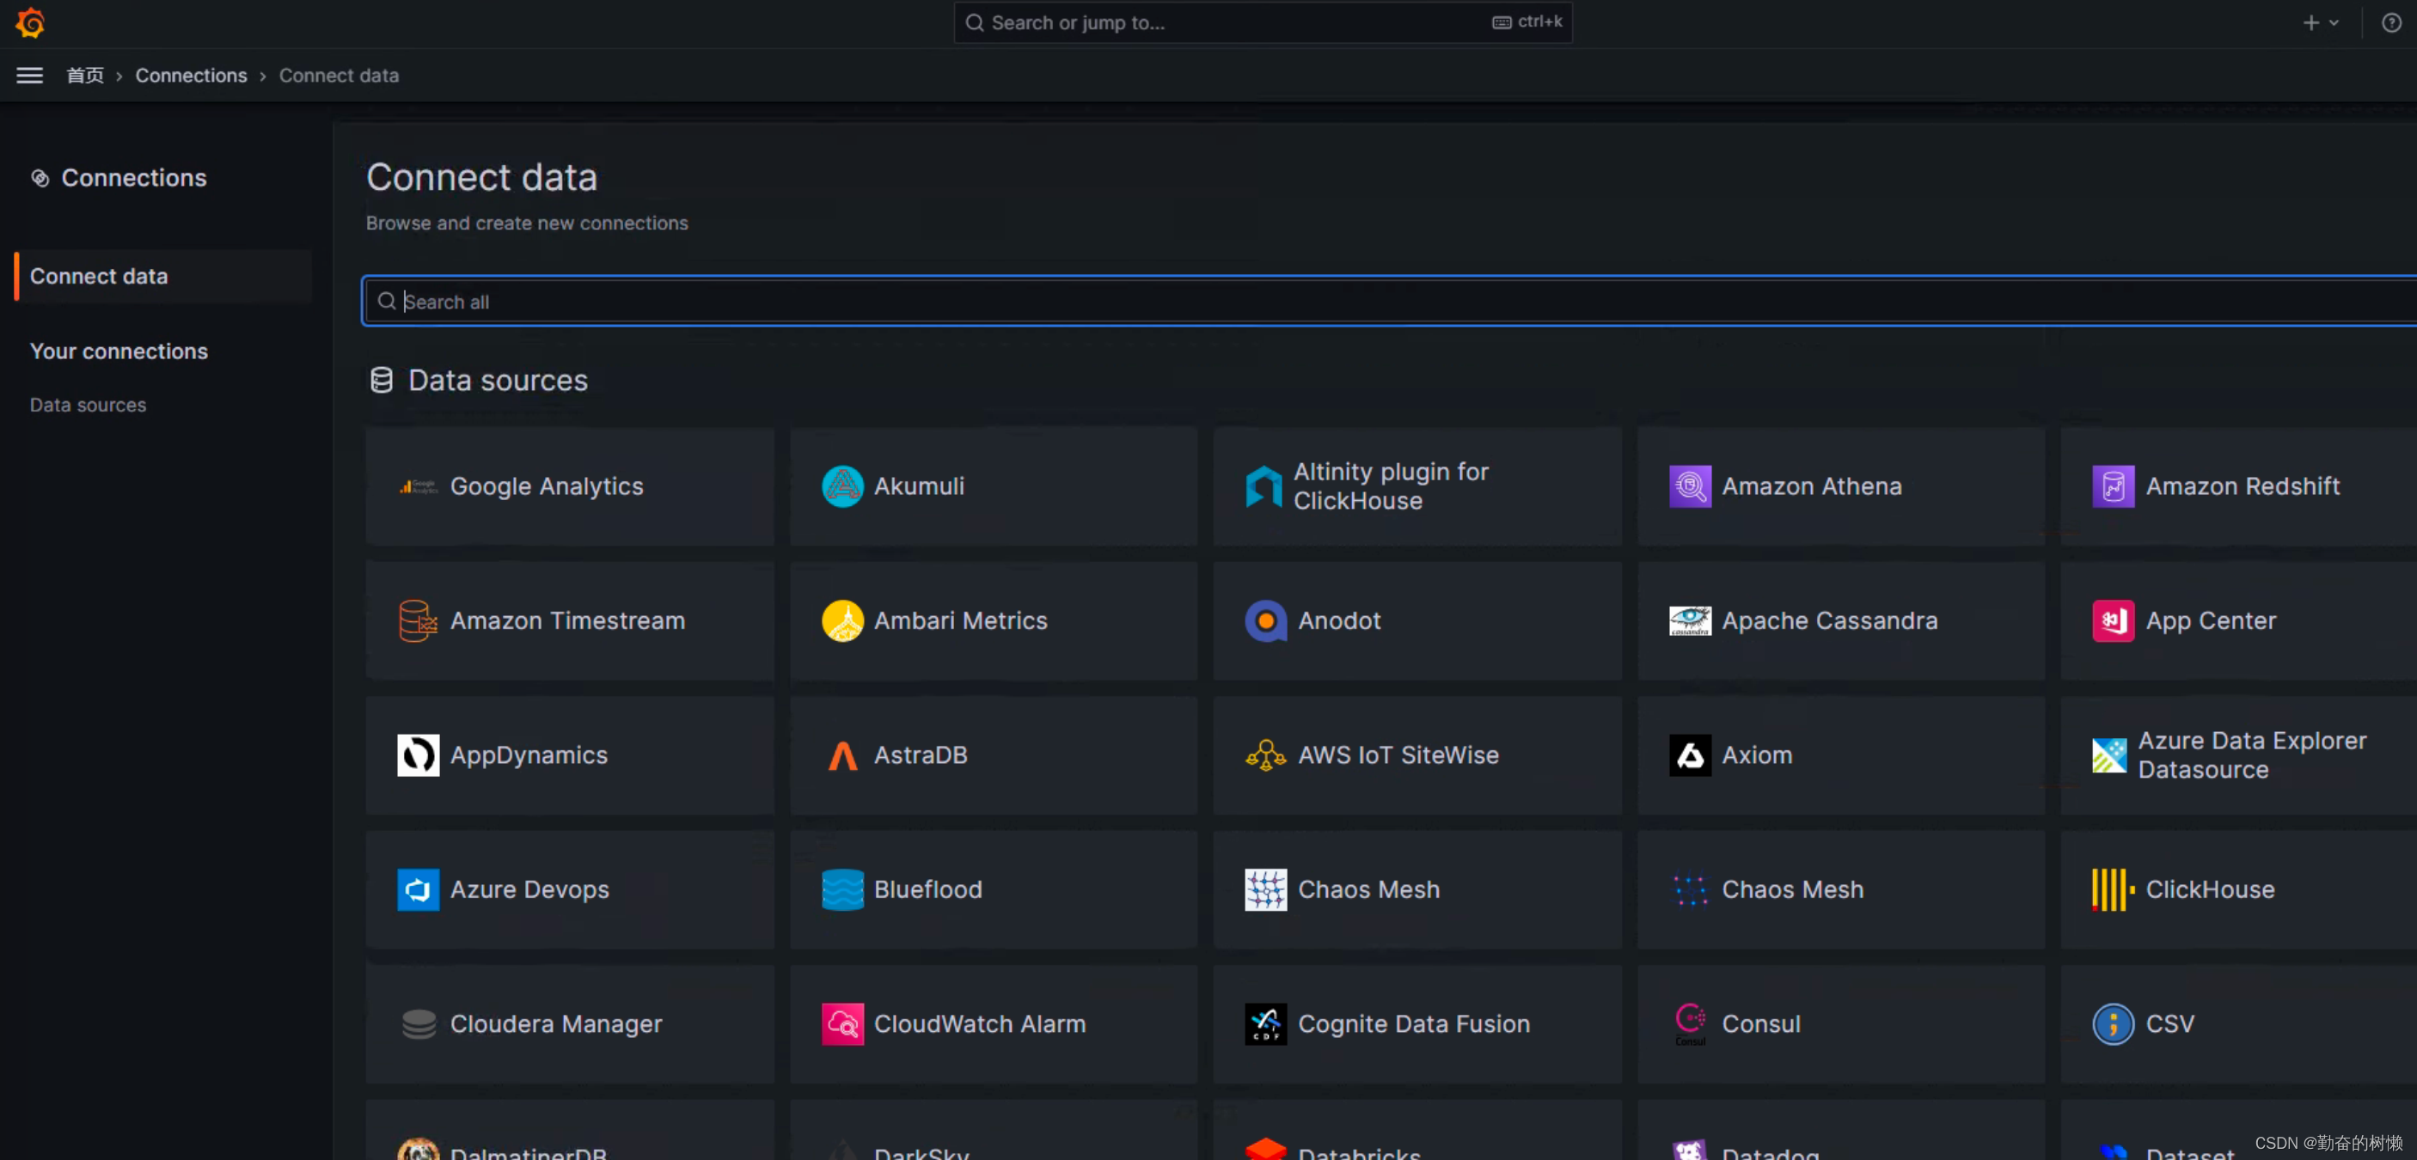Click the Ambari Metrics icon

842,620
